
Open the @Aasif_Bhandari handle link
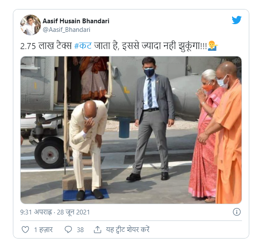click(x=67, y=30)
